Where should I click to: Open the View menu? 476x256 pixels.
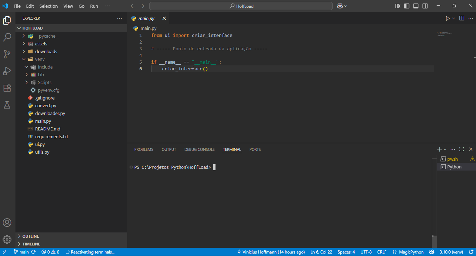point(68,6)
